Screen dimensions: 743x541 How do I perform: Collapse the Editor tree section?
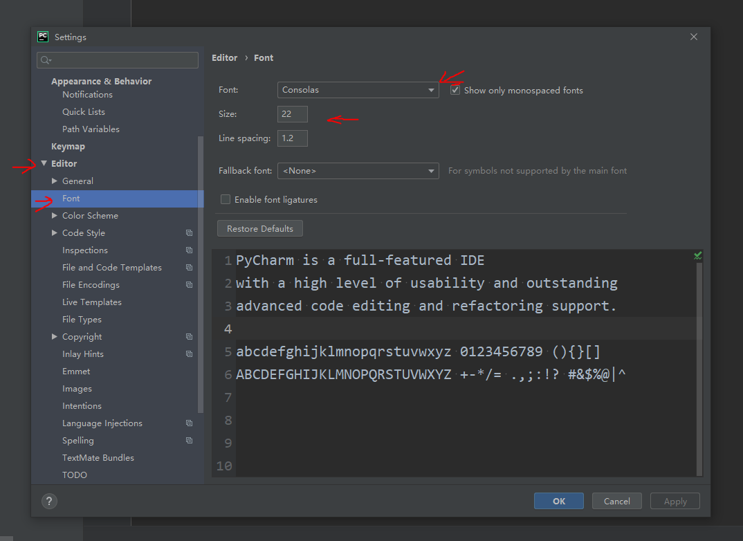[x=44, y=163]
